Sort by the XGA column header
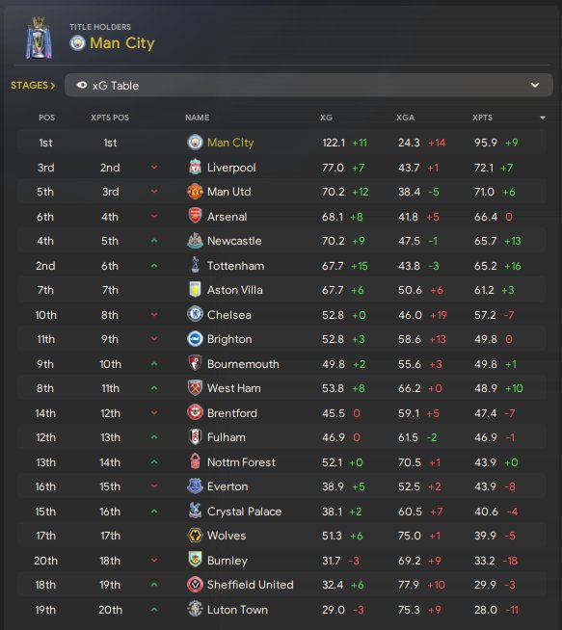 [405, 118]
